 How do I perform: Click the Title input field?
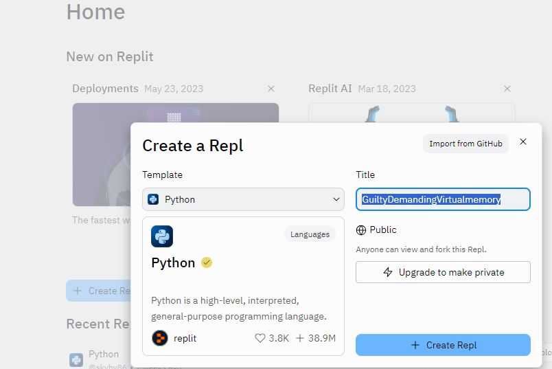443,199
